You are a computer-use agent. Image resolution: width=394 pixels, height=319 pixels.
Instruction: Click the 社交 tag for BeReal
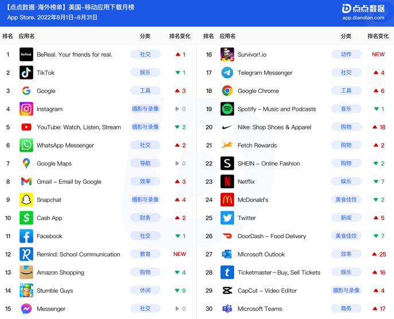[x=145, y=55]
